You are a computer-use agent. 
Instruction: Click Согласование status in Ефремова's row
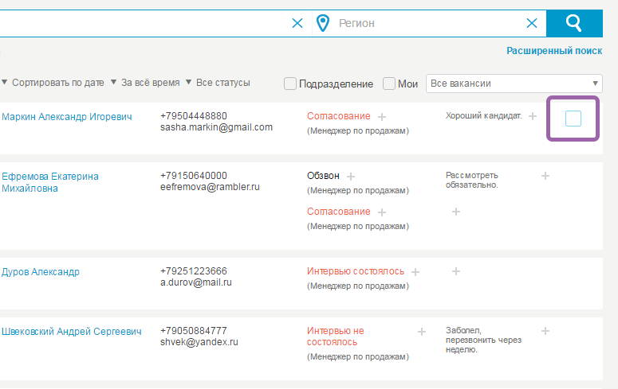point(339,212)
